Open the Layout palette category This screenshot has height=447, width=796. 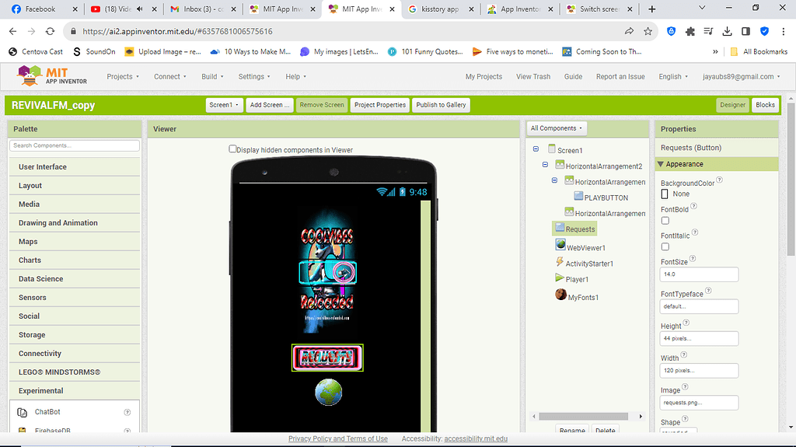[30, 186]
